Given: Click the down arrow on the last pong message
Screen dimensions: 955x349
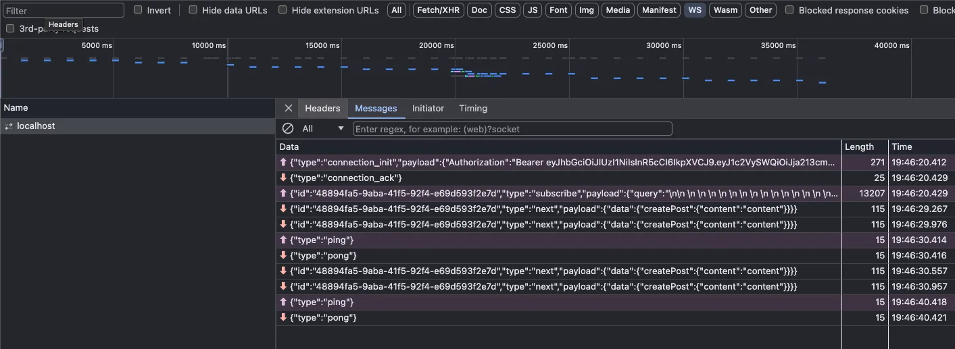Looking at the screenshot, I should point(283,317).
